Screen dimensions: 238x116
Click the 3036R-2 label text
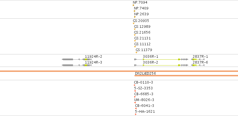(150, 62)
